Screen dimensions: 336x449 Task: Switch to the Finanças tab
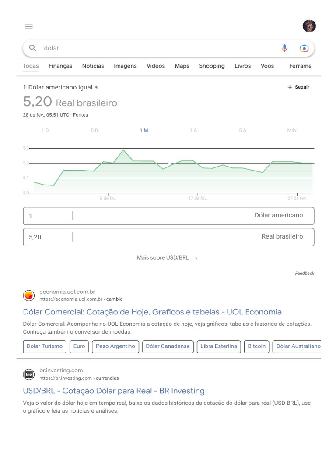(60, 66)
